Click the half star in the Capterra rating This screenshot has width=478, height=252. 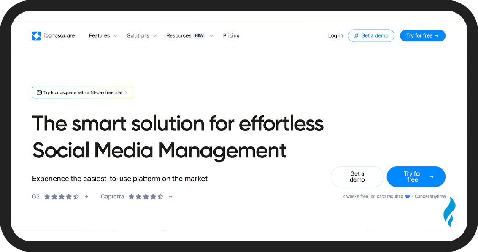click(160, 196)
